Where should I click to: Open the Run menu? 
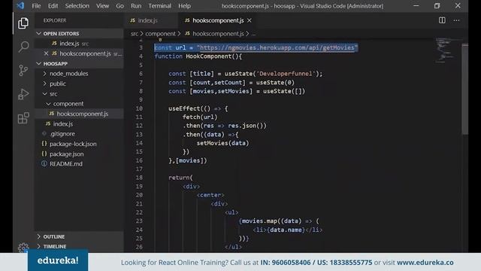[x=136, y=6]
